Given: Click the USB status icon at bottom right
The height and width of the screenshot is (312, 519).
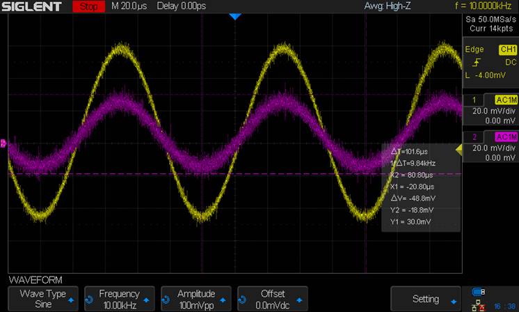Looking at the screenshot, I should [x=478, y=292].
